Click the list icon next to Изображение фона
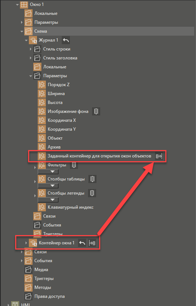The height and width of the screenshot is (306, 196). (x=96, y=111)
